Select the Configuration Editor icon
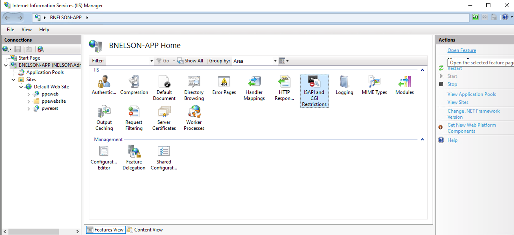This screenshot has height=235, width=514. click(104, 158)
